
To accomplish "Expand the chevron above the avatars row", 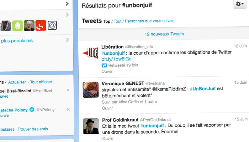I will tap(67, 15).
